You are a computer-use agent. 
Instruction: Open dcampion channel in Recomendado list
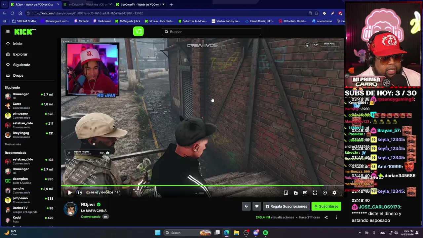tap(29, 181)
